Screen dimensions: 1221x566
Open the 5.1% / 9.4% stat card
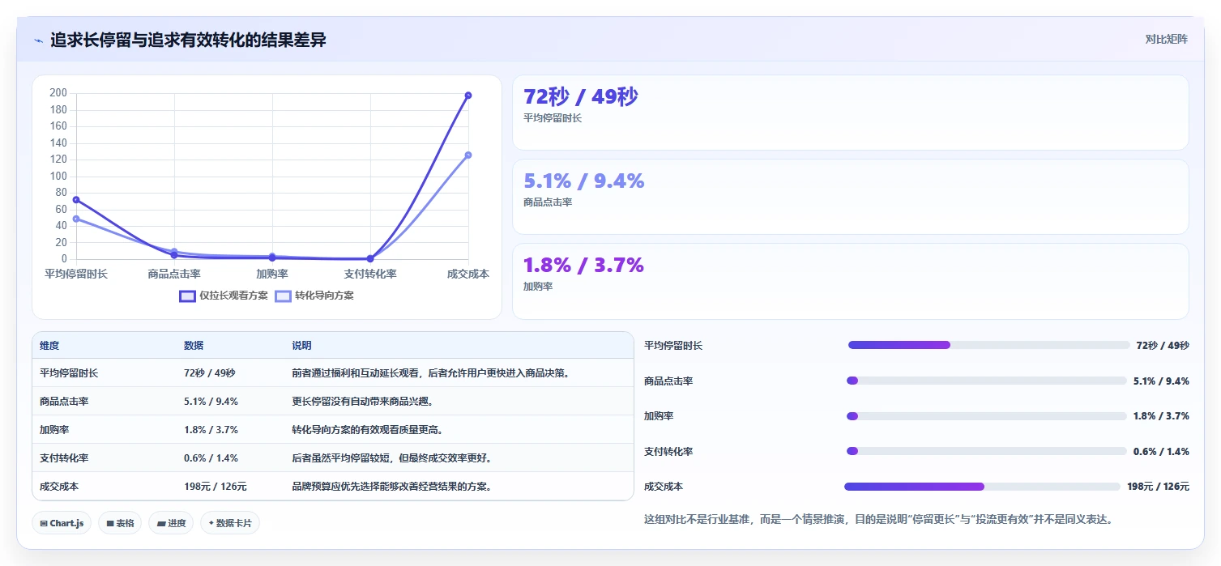click(x=851, y=197)
